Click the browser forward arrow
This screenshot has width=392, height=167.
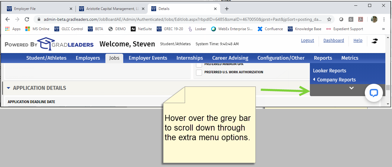coord(17,19)
